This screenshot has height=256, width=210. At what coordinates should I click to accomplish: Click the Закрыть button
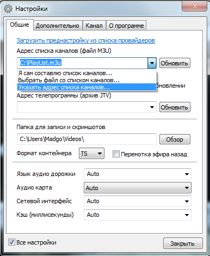[x=183, y=243]
